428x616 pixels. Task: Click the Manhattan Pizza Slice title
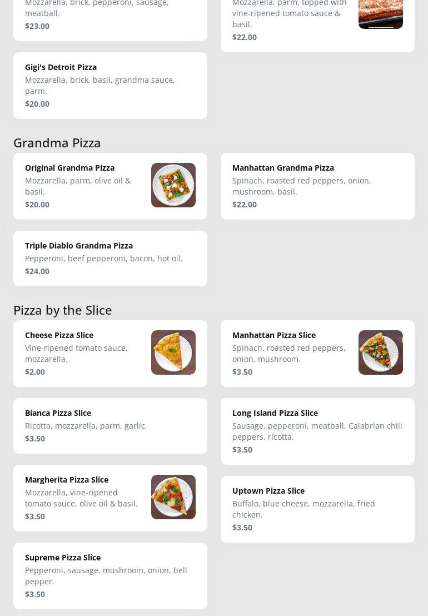[274, 335]
